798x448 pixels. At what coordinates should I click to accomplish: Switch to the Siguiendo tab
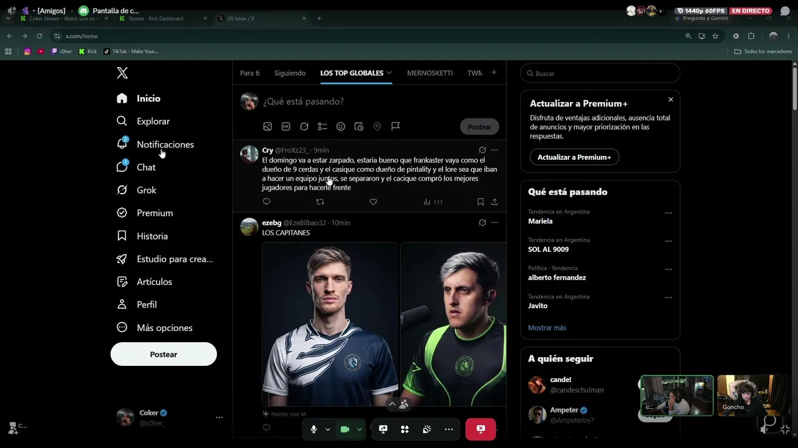(290, 73)
